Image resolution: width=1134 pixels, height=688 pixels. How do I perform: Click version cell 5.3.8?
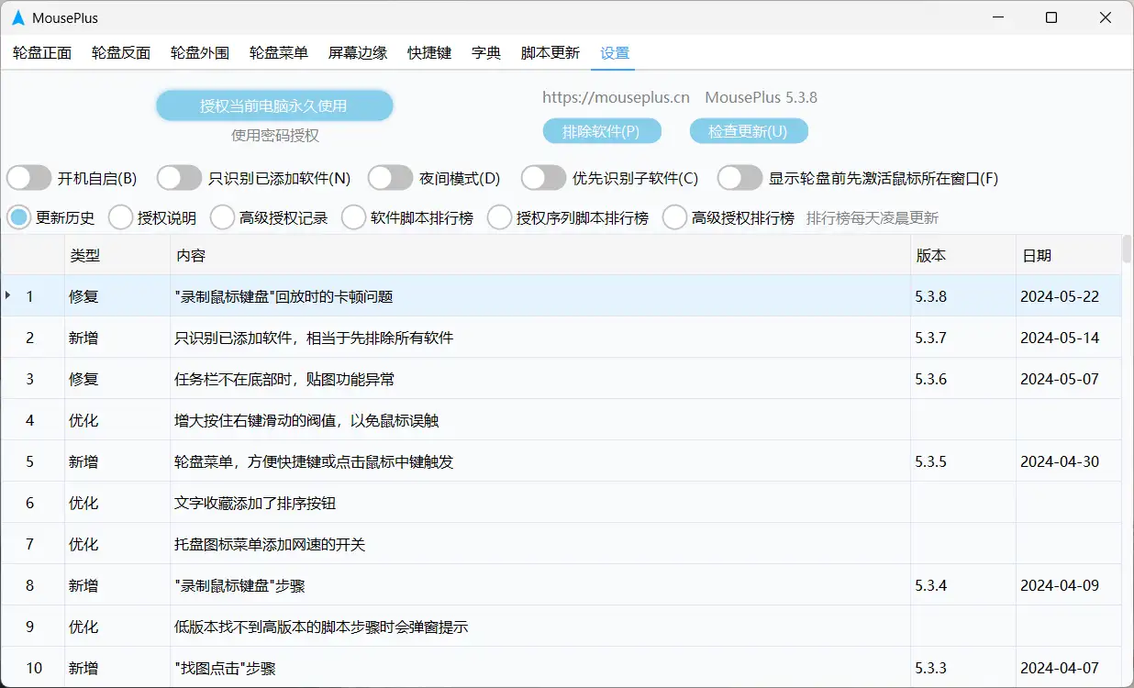pyautogui.click(x=963, y=296)
